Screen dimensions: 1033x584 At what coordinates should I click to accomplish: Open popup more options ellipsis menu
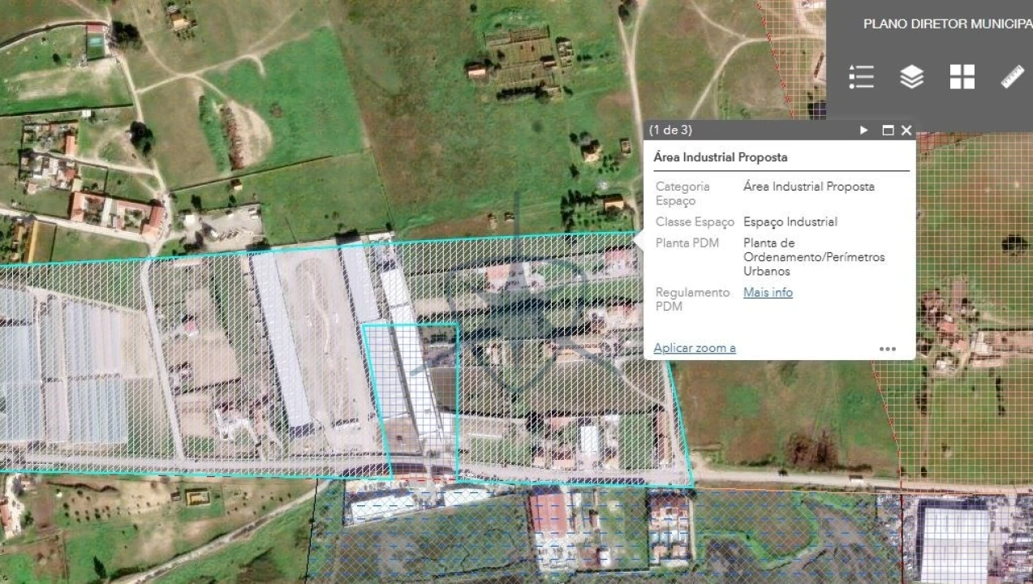click(887, 349)
